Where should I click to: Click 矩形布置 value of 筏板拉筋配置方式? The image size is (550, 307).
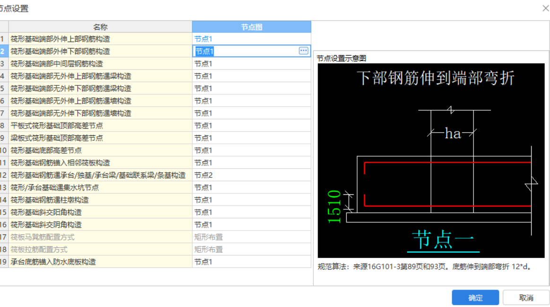click(208, 249)
